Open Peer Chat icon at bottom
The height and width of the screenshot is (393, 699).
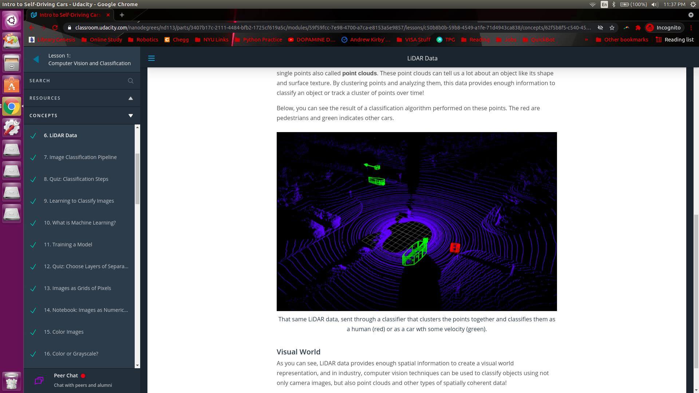[39, 380]
